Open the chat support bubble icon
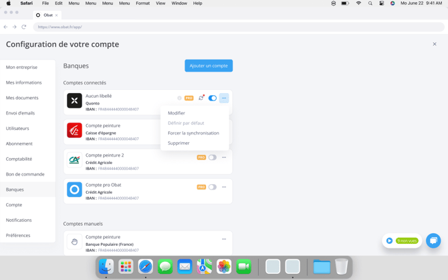This screenshot has height=280, width=448. click(x=433, y=240)
